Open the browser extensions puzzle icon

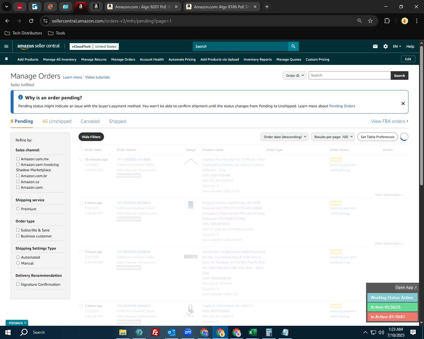387,21
